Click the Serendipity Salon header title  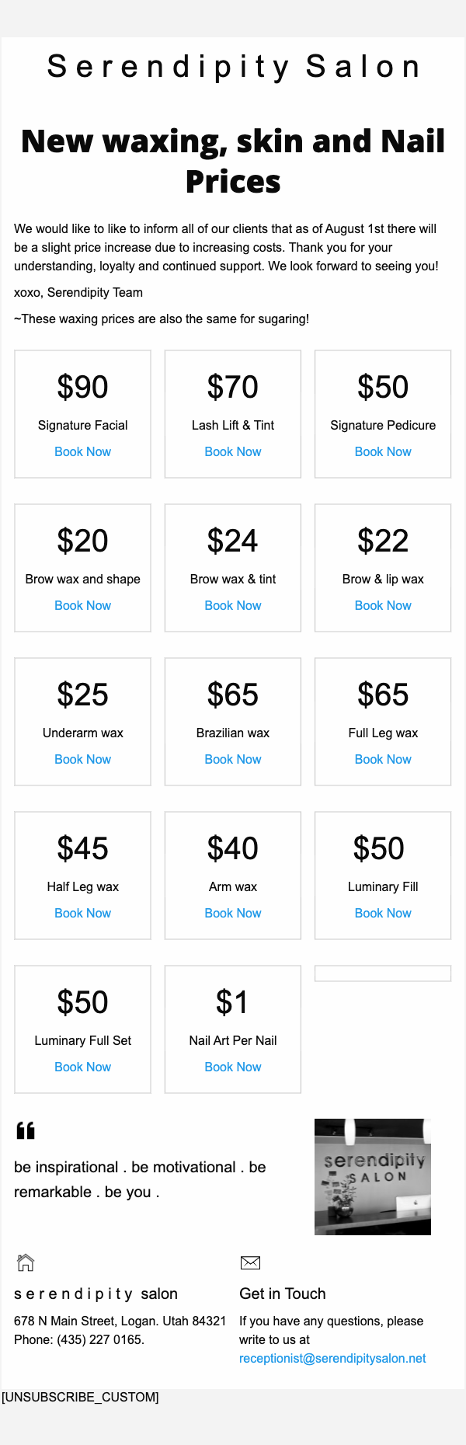click(233, 67)
